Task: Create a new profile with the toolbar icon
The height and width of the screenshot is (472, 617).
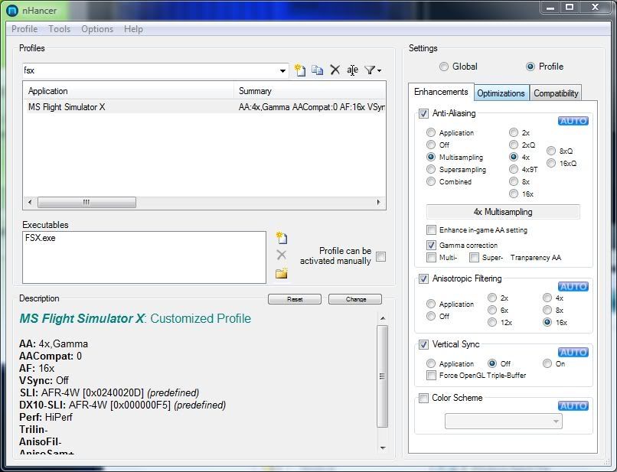Action: tap(300, 70)
